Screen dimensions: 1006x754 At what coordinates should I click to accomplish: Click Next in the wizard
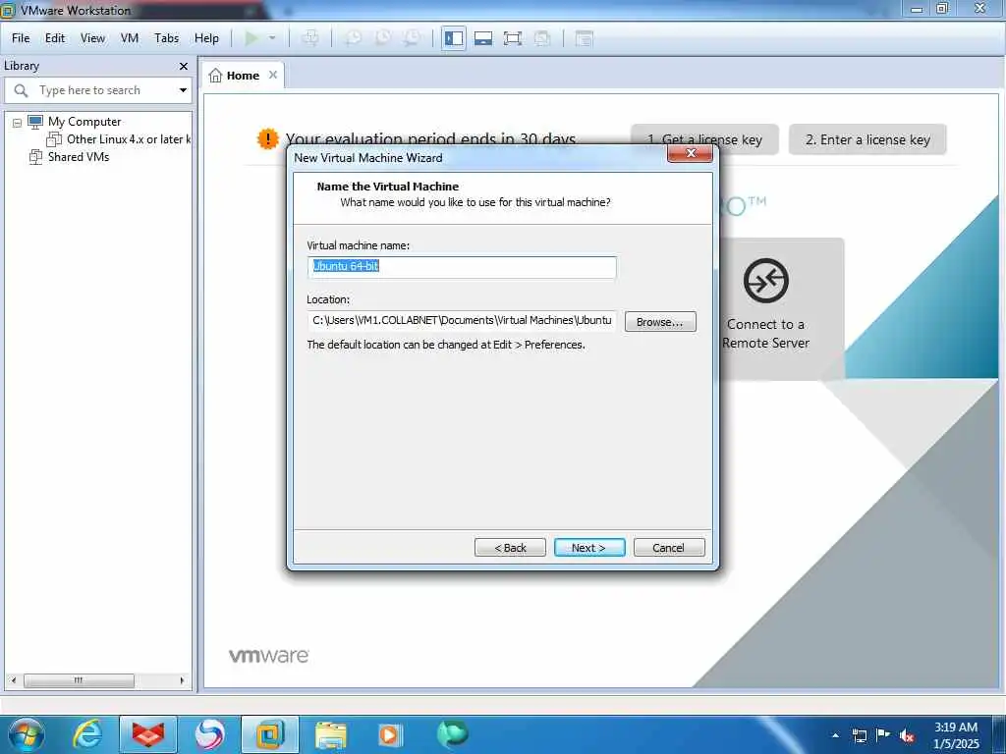(589, 548)
